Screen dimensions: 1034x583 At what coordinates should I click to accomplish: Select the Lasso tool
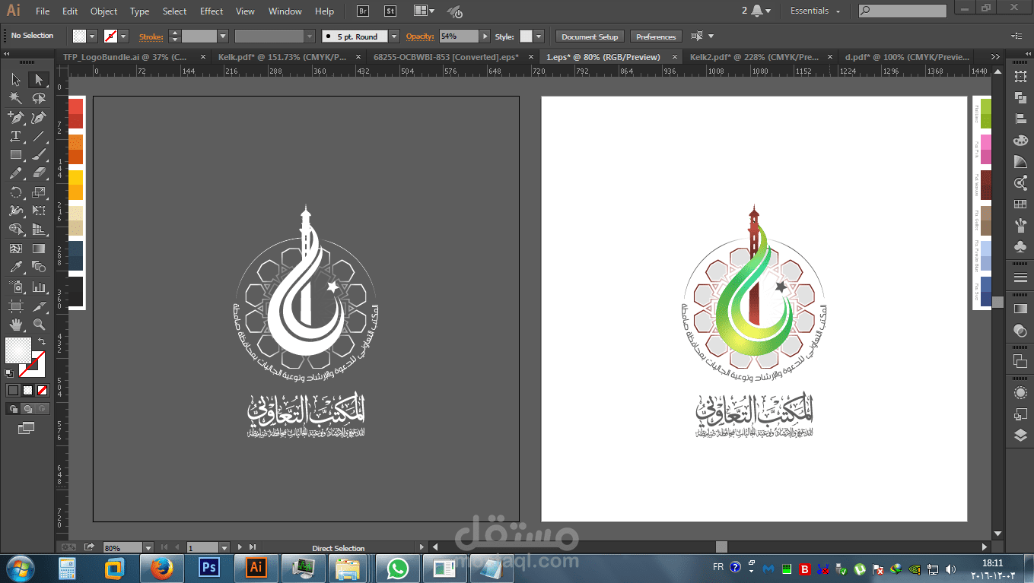[39, 98]
